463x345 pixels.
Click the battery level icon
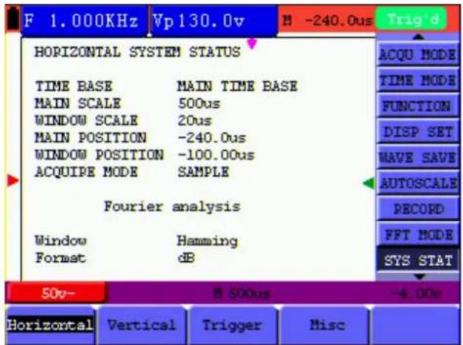12,18
